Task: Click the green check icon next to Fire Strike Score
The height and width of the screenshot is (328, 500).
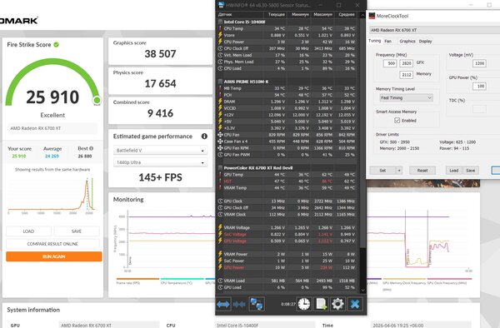Action: [56, 45]
